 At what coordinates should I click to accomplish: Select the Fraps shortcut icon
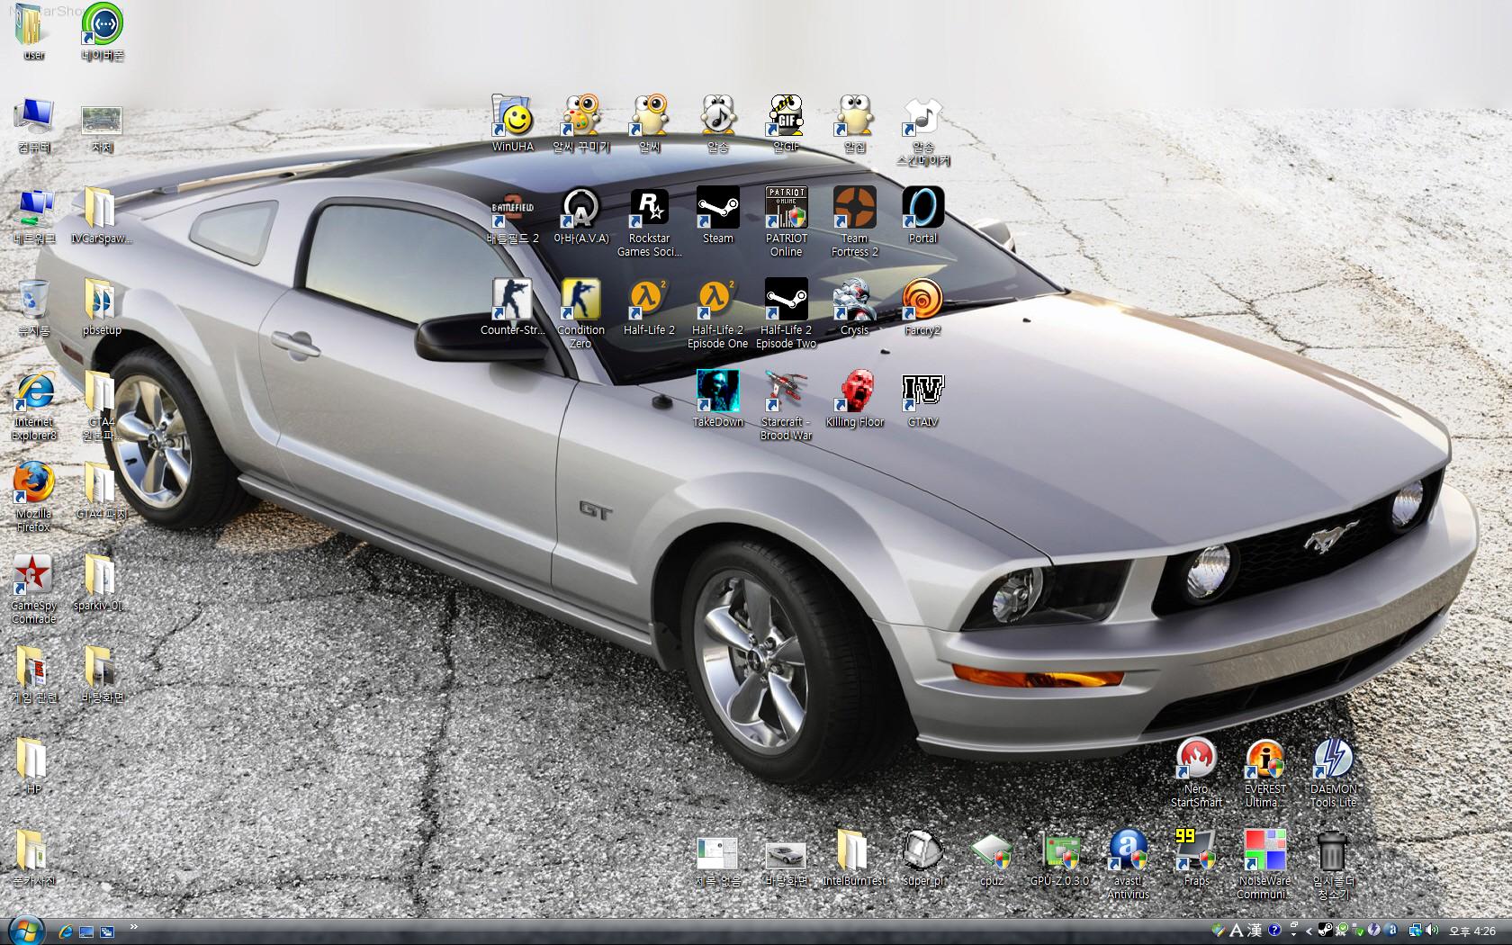[x=1196, y=851]
